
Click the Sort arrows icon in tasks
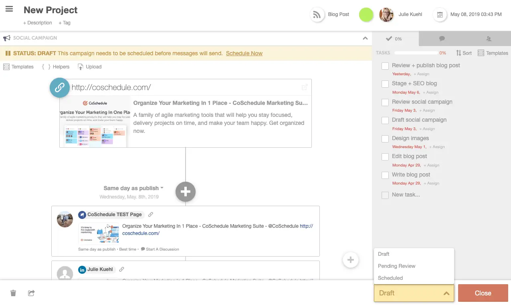pyautogui.click(x=458, y=53)
